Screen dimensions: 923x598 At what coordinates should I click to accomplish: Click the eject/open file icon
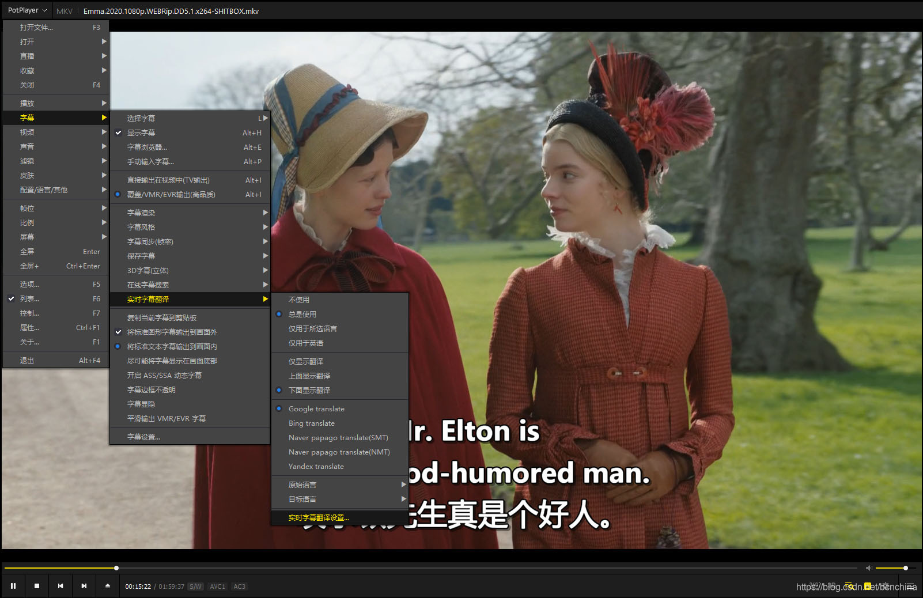[108, 586]
